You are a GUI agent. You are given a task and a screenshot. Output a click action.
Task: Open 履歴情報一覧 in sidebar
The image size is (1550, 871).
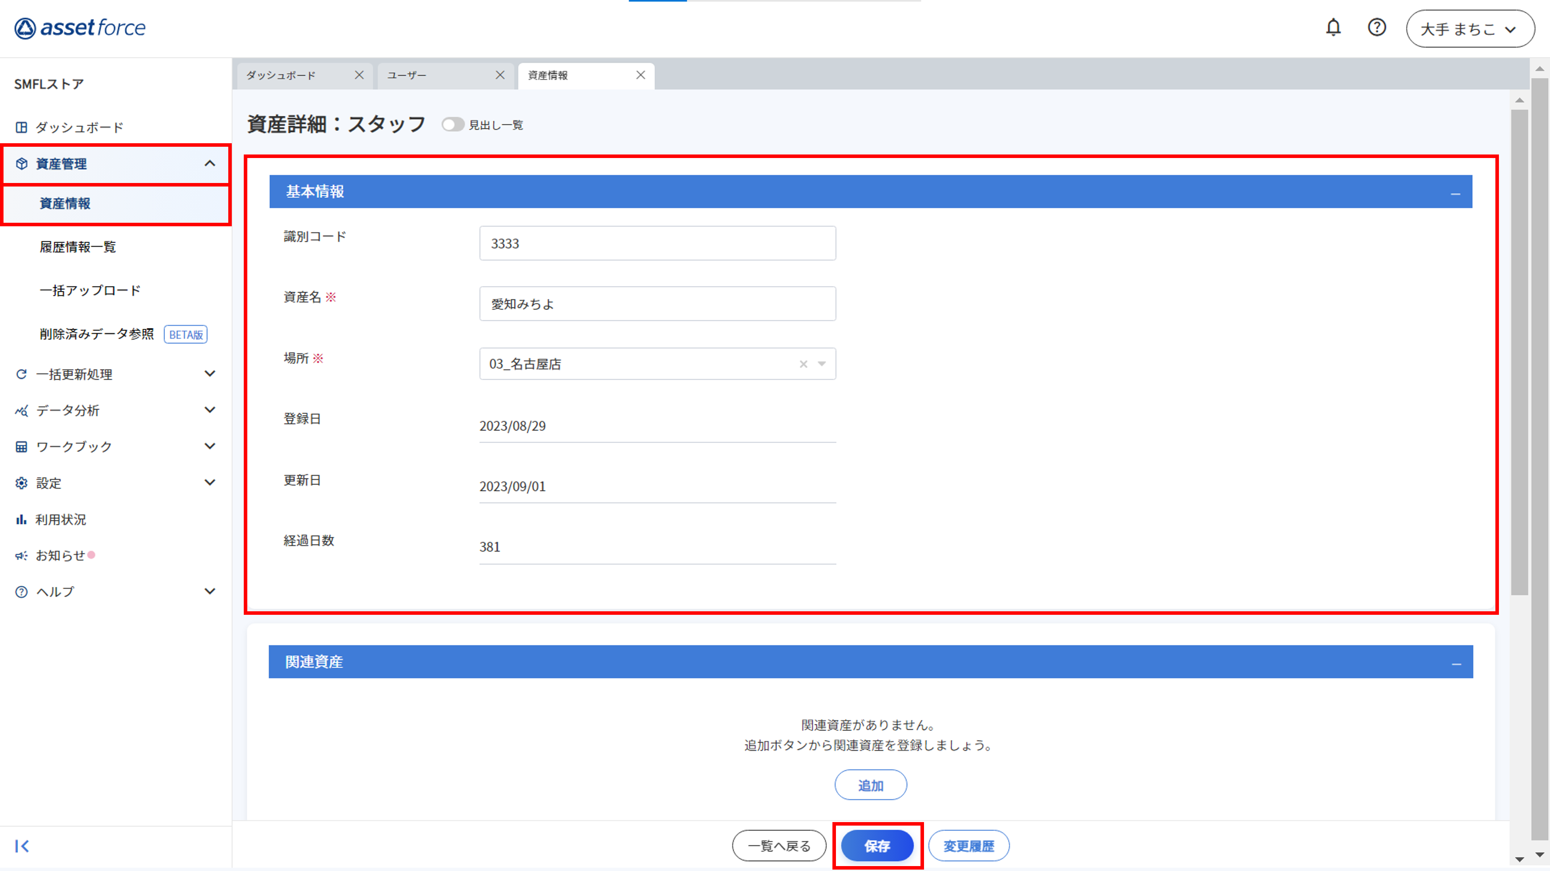(x=77, y=247)
